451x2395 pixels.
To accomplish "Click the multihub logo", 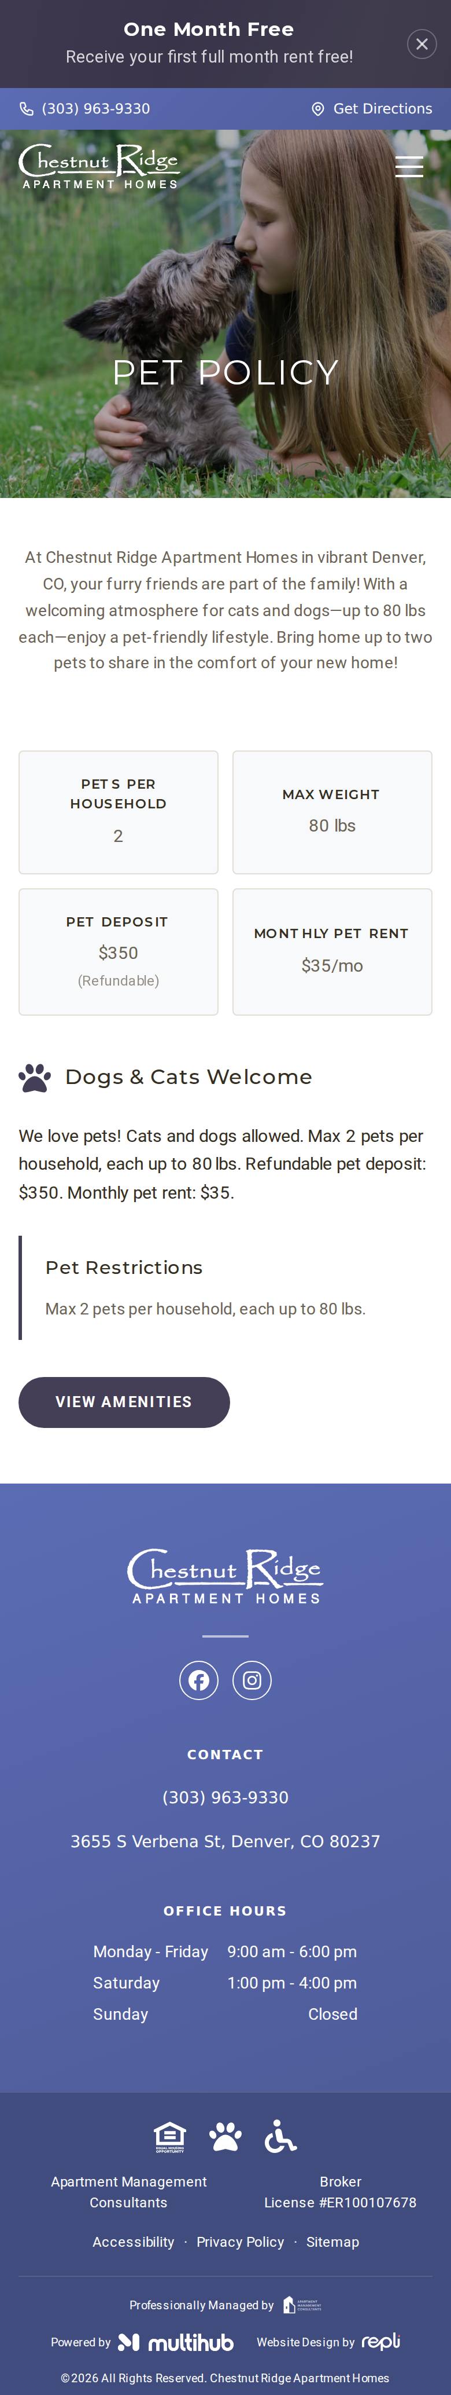I will click(x=175, y=2342).
